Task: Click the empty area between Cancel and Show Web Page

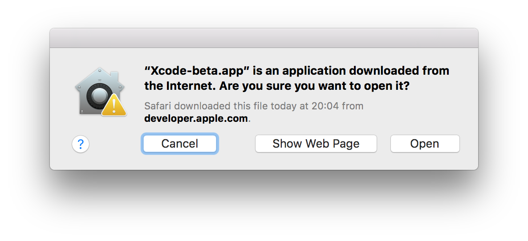Action: (236, 144)
